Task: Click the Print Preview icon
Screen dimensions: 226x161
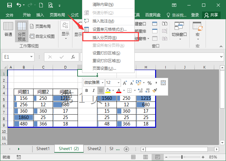Action: 50,5
